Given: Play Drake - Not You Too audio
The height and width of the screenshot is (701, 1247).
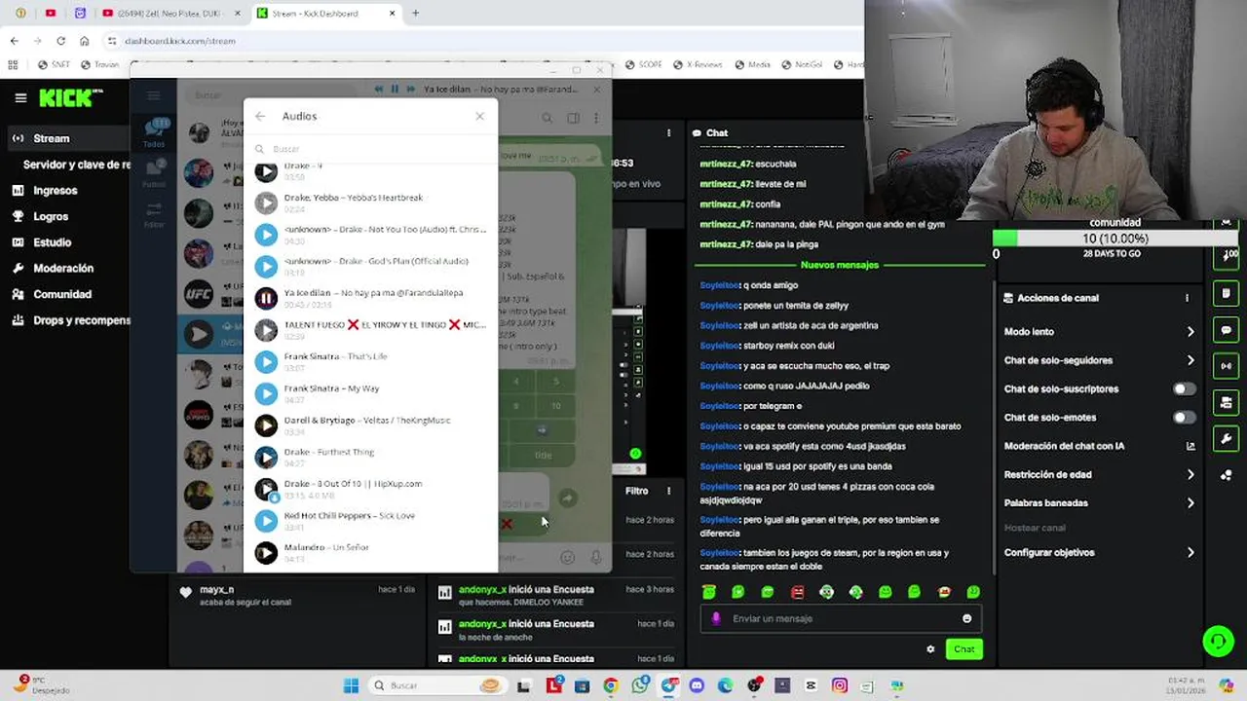Looking at the screenshot, I should tap(266, 235).
